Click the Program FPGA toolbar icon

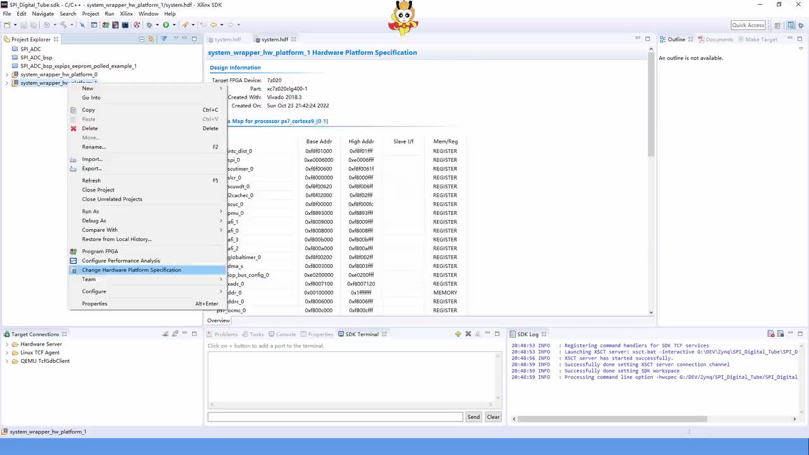click(x=106, y=25)
